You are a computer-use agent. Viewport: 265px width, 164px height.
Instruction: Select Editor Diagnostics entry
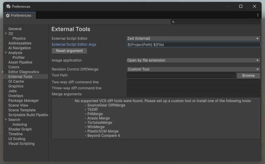coord(24,72)
